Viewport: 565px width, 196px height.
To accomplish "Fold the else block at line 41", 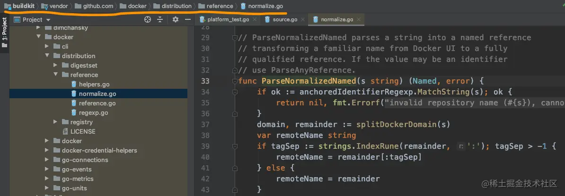I will tap(235, 168).
